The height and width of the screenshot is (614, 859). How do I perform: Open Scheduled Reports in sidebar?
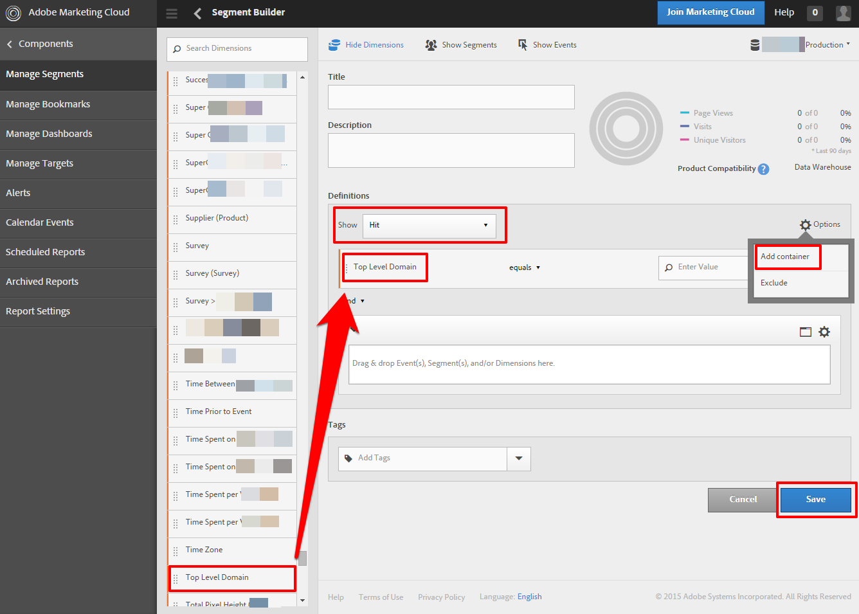[78, 252]
